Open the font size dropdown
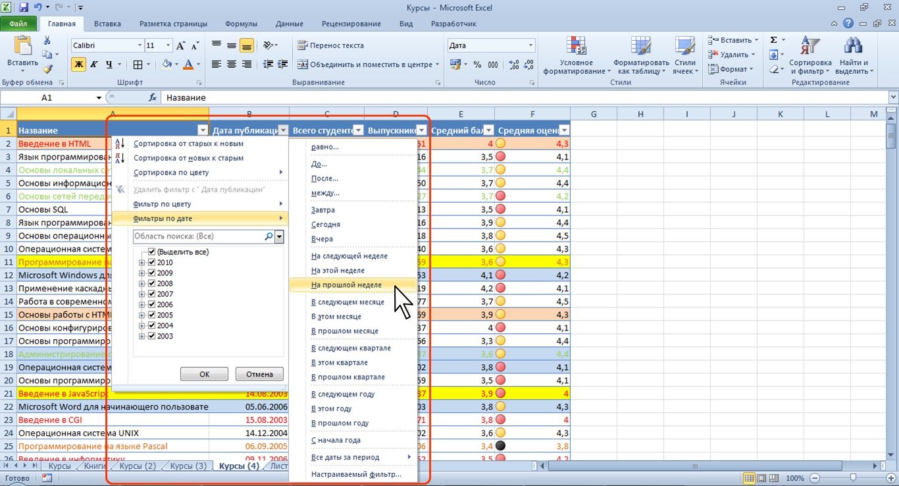 [x=169, y=45]
